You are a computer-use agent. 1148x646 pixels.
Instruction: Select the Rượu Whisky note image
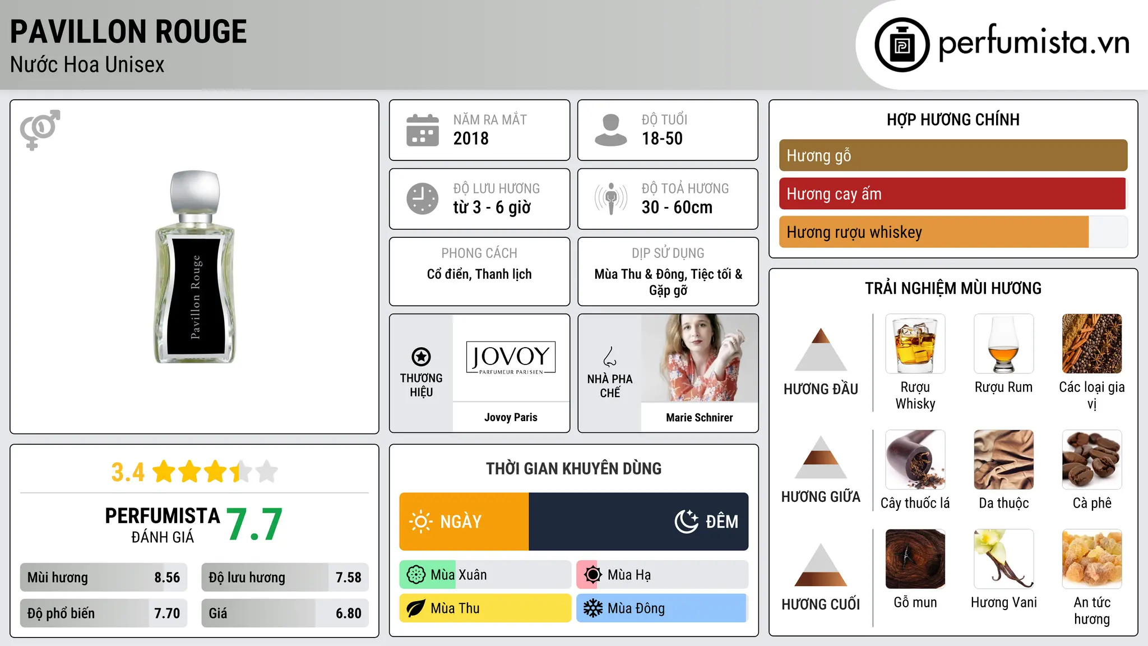pos(915,344)
